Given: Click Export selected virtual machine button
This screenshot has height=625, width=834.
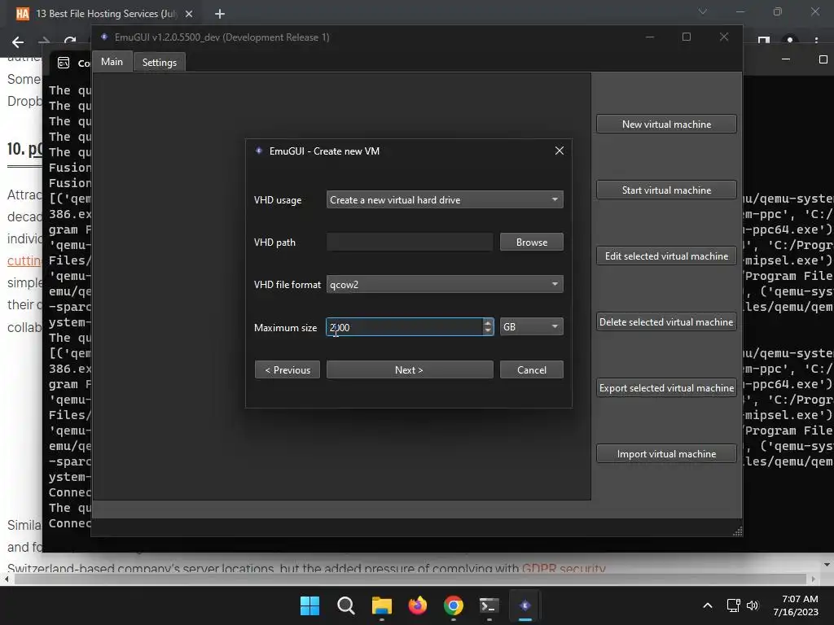Looking at the screenshot, I should point(666,387).
